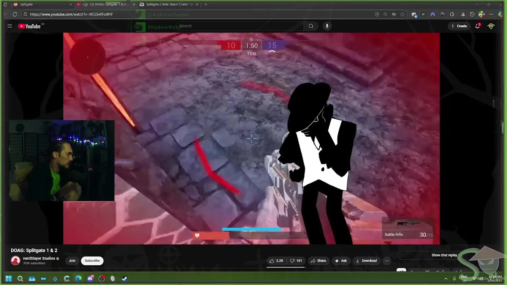Join the nerdSlayer Studios channel

(x=72, y=261)
